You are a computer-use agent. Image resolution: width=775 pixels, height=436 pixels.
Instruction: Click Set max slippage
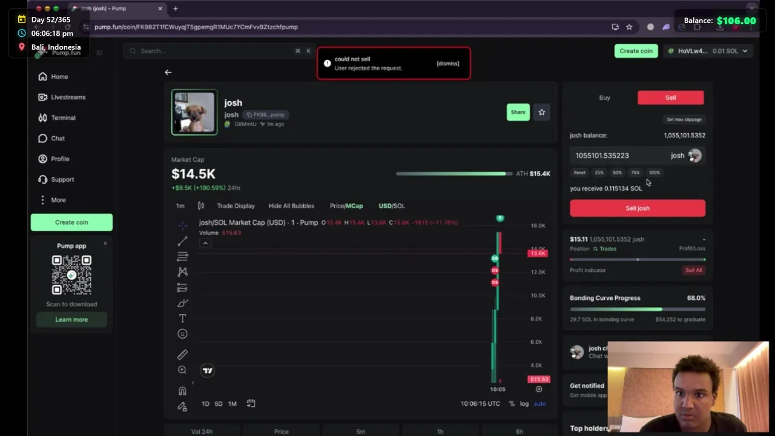tap(684, 120)
